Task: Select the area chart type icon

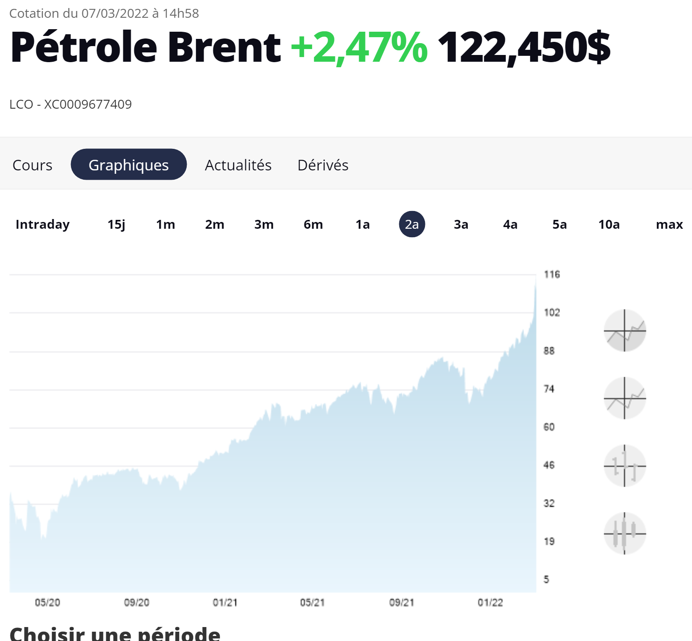Action: coord(624,330)
